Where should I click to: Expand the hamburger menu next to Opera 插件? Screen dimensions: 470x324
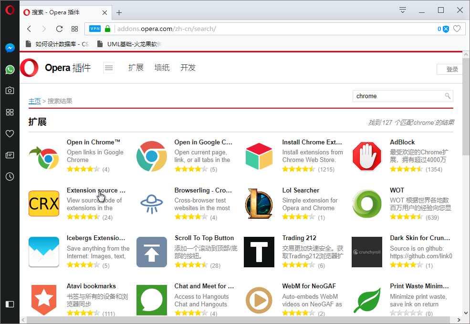(109, 68)
